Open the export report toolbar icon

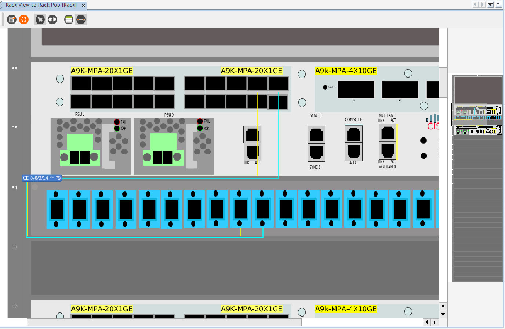[x=12, y=19]
